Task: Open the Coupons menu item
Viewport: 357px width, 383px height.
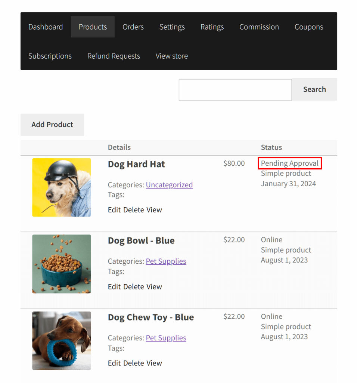Action: tap(309, 27)
